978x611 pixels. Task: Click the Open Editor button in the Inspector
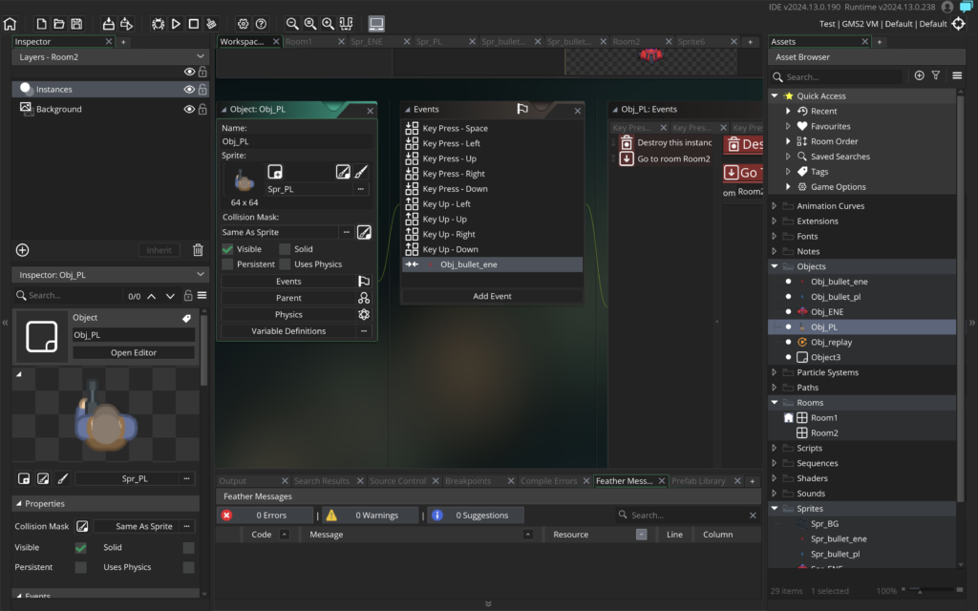(134, 352)
